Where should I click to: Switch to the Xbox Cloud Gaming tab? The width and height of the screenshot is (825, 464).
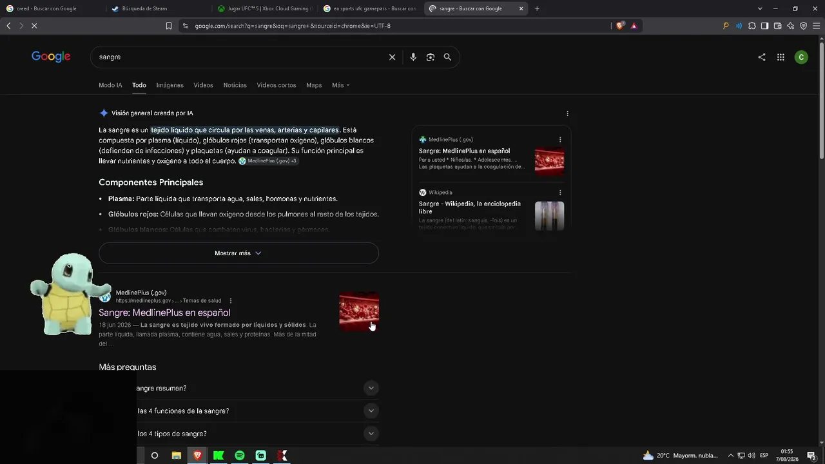click(x=264, y=8)
